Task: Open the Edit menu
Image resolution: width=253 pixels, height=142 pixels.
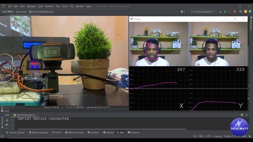Action: [16, 6]
